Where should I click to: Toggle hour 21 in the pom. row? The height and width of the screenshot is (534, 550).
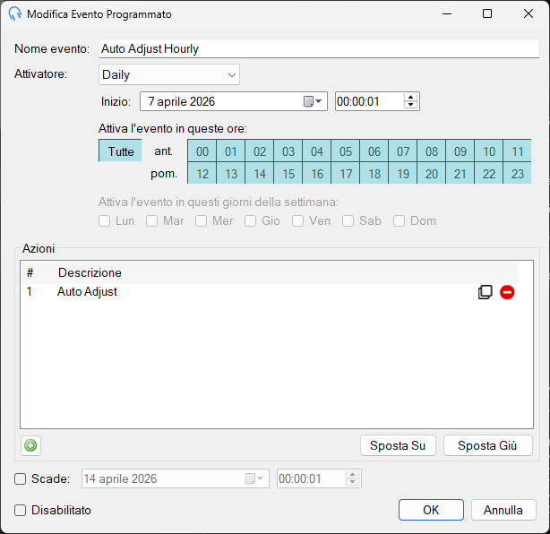click(x=460, y=173)
